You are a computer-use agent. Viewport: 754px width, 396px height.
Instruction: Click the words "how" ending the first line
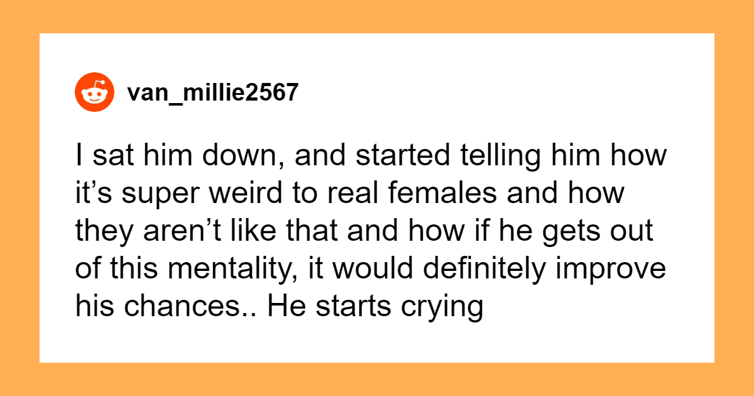(642, 156)
